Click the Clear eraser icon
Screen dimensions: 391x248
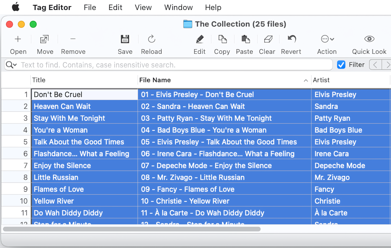point(268,39)
